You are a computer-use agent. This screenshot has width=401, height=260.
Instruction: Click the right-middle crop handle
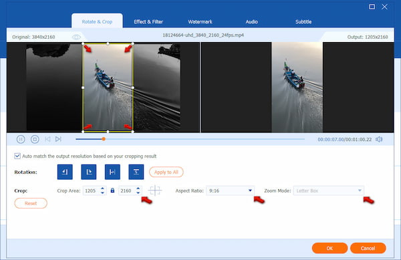coord(133,88)
